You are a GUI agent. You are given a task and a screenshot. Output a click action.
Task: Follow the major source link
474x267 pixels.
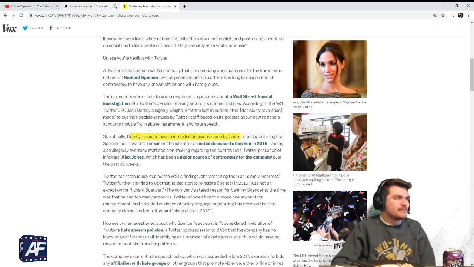pos(193,157)
